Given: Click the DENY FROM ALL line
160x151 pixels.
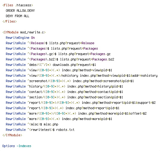Looking at the screenshot, I should [17, 16].
